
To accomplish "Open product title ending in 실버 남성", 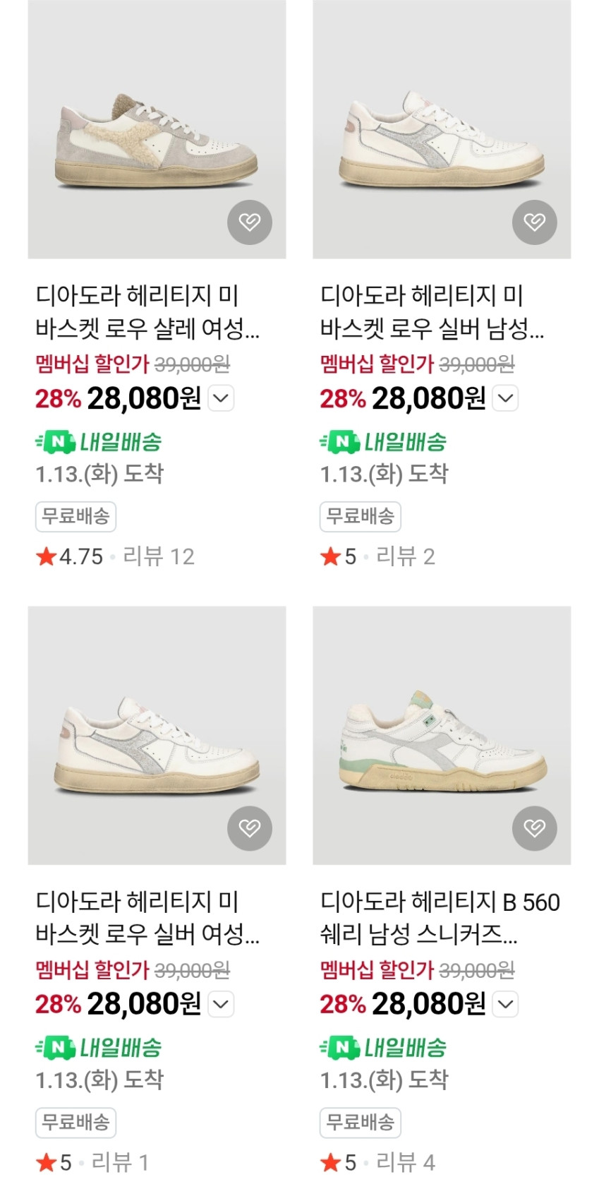I will 432,312.
